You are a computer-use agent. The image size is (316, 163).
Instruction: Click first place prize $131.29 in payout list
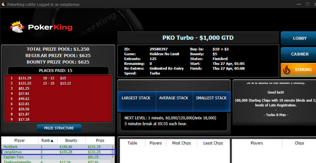coord(25,78)
